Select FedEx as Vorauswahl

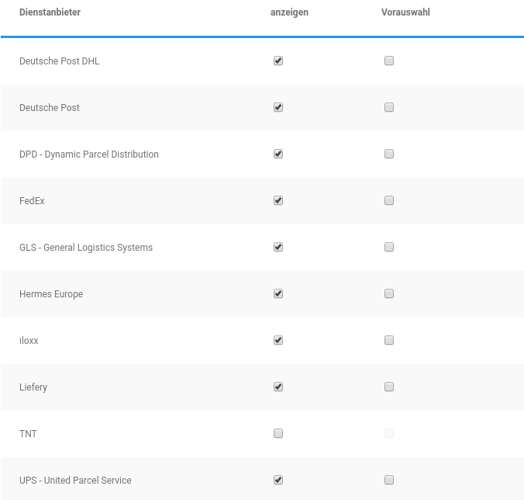coord(389,200)
